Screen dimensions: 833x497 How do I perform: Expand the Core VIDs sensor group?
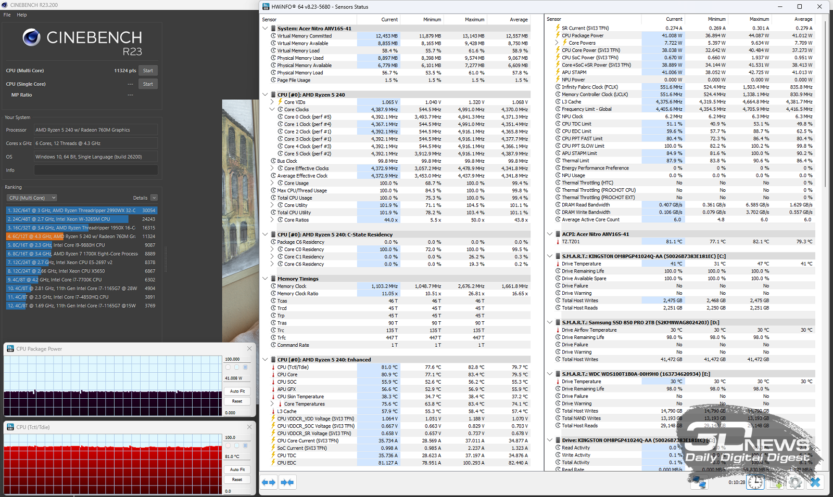point(272,102)
